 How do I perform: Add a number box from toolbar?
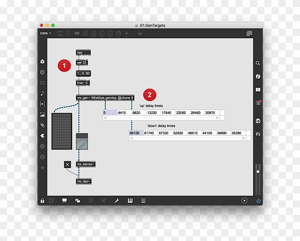102,33
